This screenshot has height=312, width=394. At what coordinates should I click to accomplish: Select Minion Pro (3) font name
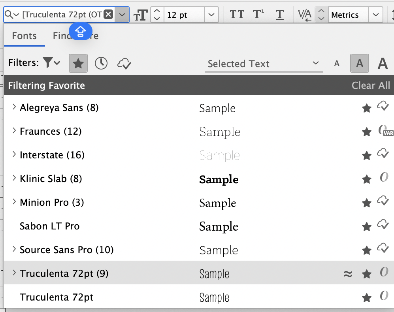click(x=52, y=203)
